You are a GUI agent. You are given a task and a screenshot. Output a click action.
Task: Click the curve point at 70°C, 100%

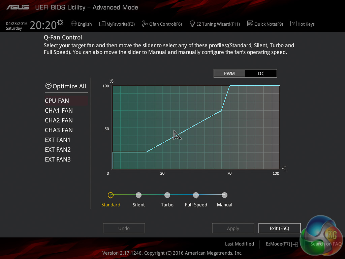pos(230,86)
